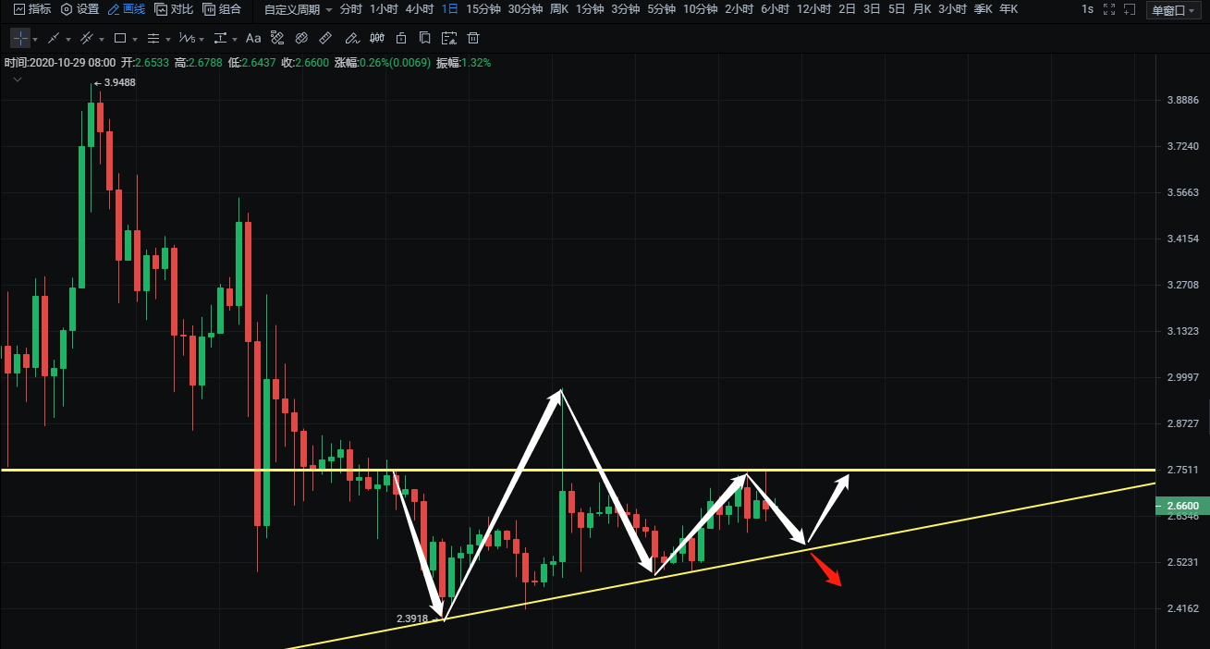This screenshot has width=1210, height=649.
Task: Click the trash icon to delete drawings
Action: 473,39
